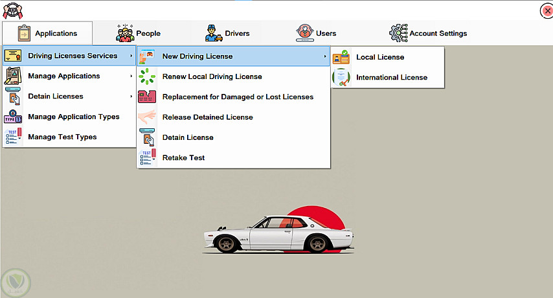Select Manage Application Types

(x=69, y=117)
